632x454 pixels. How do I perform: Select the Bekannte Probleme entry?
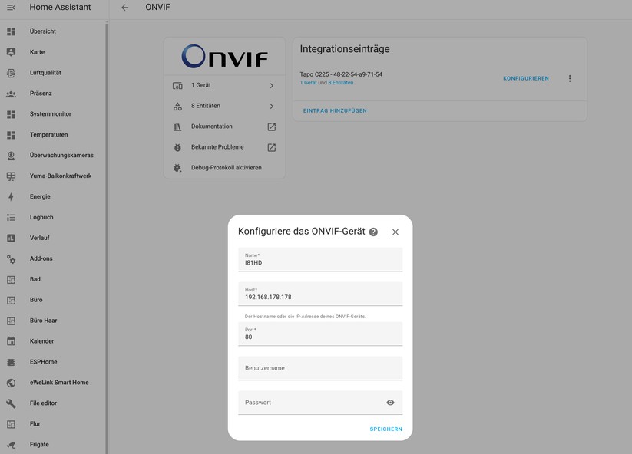tap(224, 147)
